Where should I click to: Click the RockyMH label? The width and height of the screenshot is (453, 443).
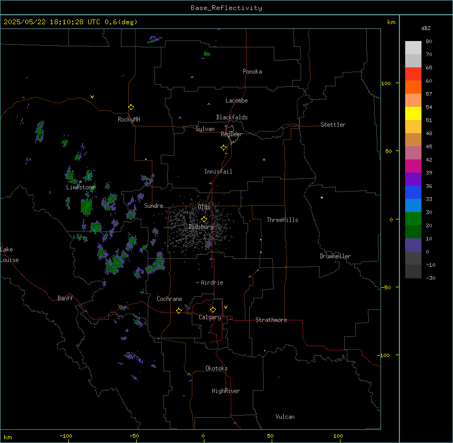[129, 119]
